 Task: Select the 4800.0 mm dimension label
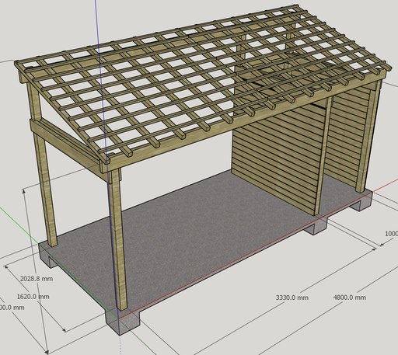(x=350, y=298)
